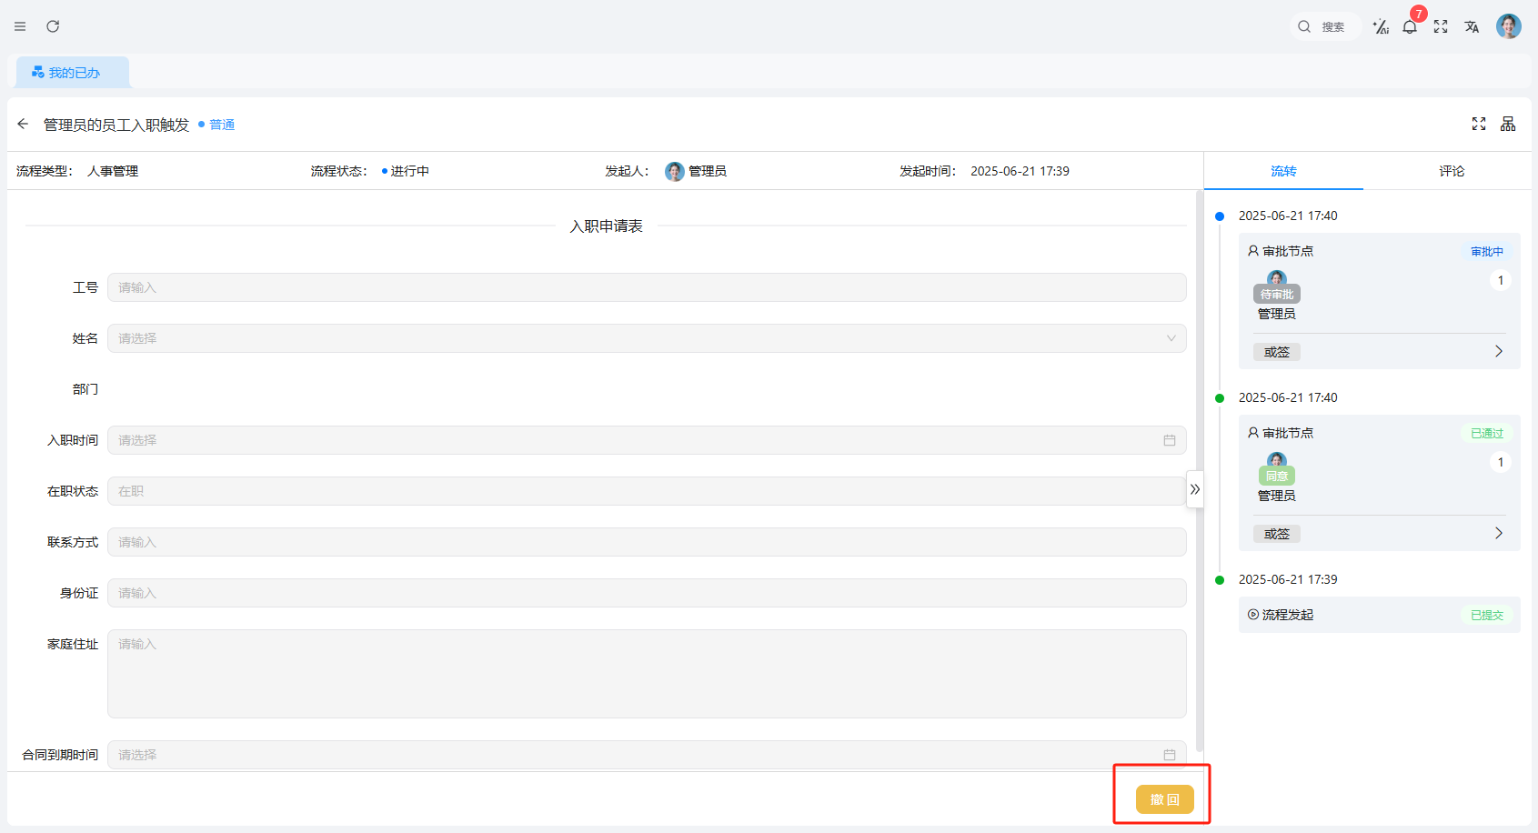Open the flowchart diagram icon

coord(1508,124)
